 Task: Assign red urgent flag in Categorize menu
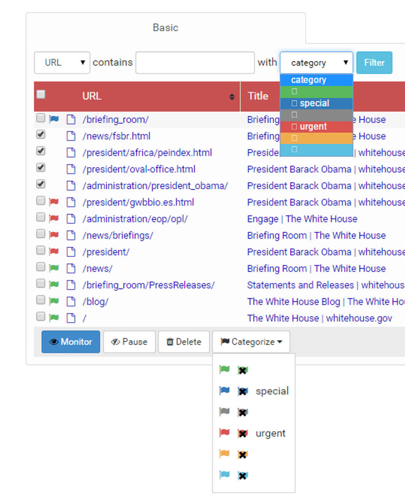click(224, 433)
